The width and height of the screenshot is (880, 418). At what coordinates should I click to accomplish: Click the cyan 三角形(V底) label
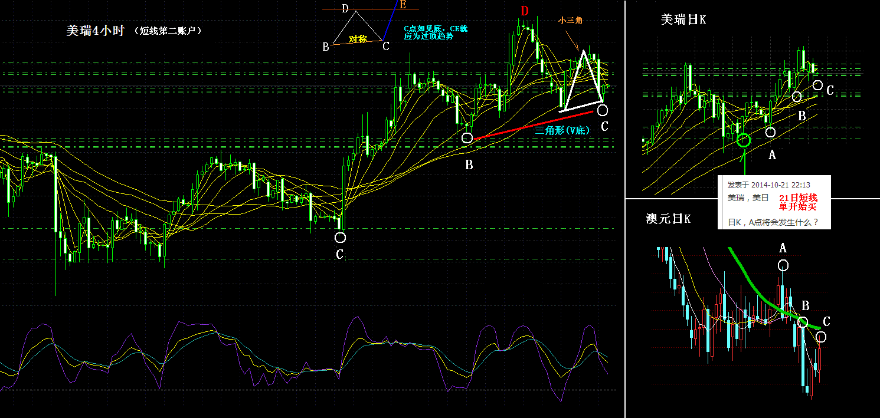[562, 131]
